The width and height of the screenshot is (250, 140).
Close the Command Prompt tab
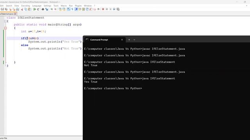(x=122, y=40)
